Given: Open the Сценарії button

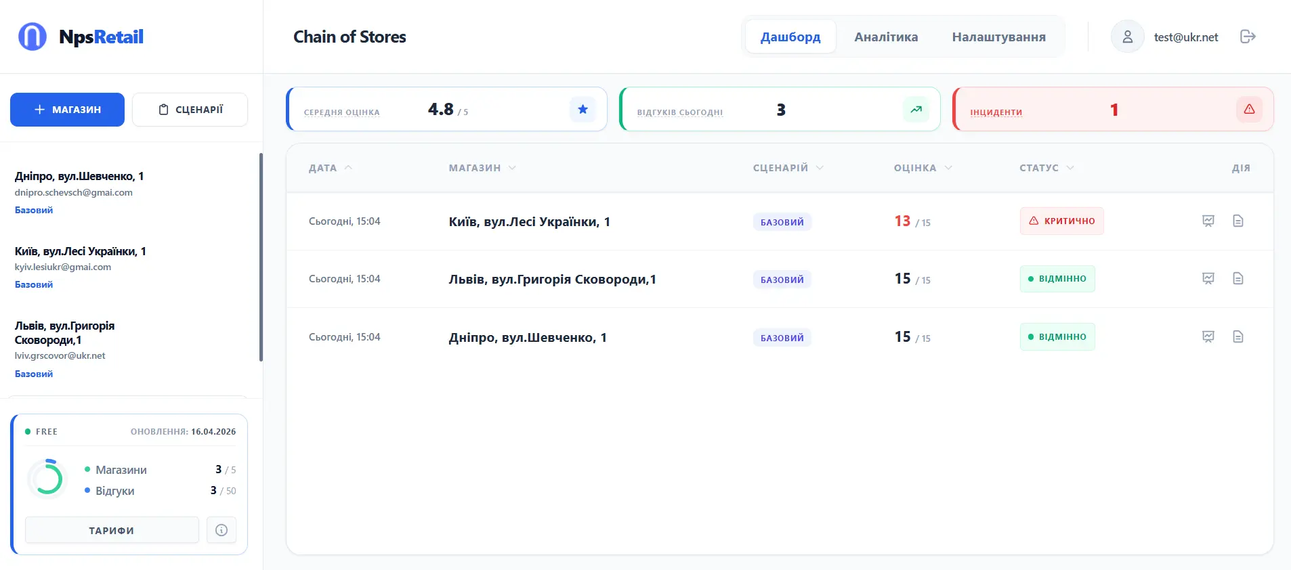Looking at the screenshot, I should 190,110.
